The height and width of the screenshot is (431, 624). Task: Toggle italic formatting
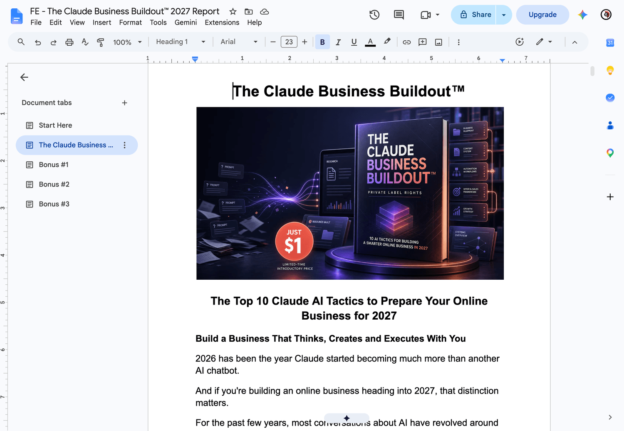pos(338,42)
